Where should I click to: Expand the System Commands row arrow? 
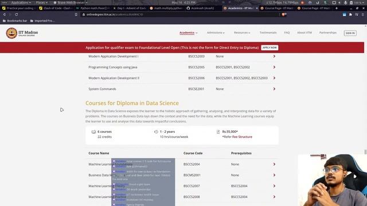click(274, 89)
